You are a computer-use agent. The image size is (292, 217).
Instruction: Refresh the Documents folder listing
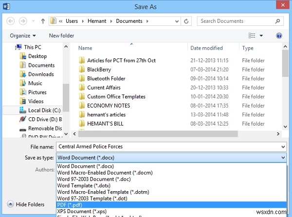[x=186, y=21]
